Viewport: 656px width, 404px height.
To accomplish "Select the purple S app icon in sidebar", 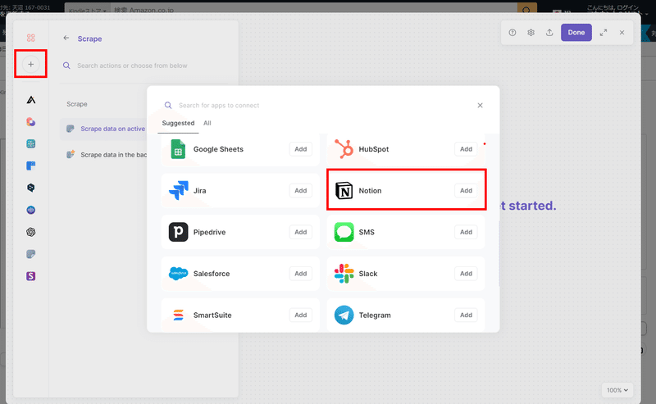I will [x=31, y=276].
